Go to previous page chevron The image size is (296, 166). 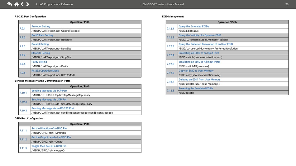pyautogui.click(x=22, y=4)
